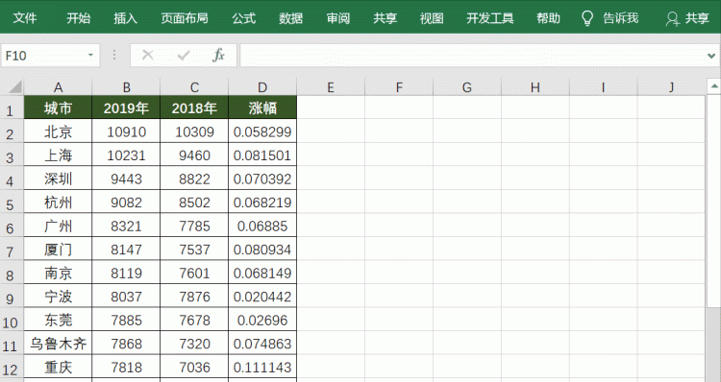Select the cell containing 杭州
This screenshot has height=382, width=721.
click(x=58, y=202)
